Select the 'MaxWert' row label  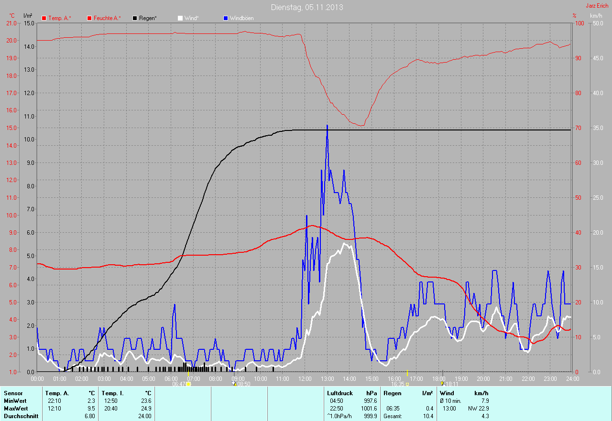16,409
